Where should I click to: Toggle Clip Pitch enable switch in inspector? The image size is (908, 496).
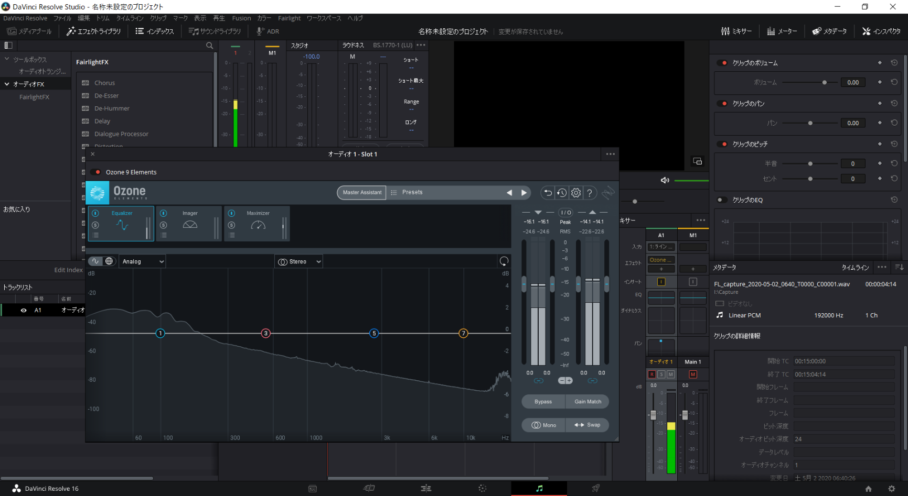pyautogui.click(x=722, y=144)
